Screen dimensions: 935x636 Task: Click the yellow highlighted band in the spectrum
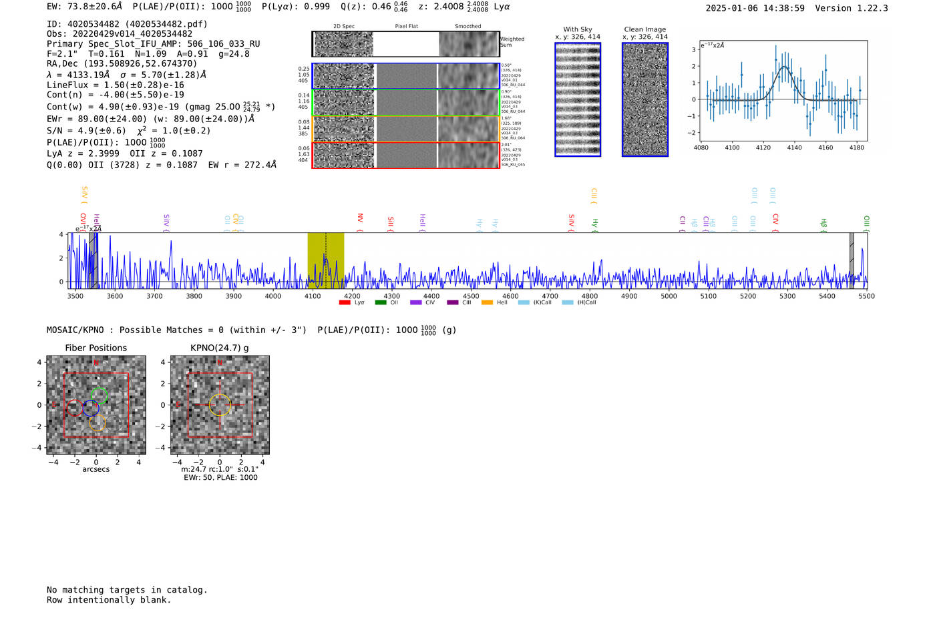(326, 260)
